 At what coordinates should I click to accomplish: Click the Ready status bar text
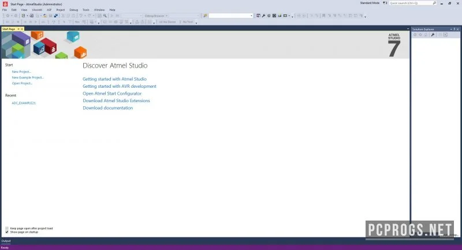[5, 248]
